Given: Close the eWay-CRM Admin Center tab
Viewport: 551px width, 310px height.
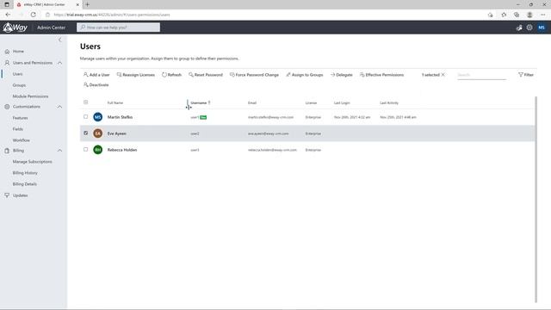Looking at the screenshot, I should [x=77, y=4].
